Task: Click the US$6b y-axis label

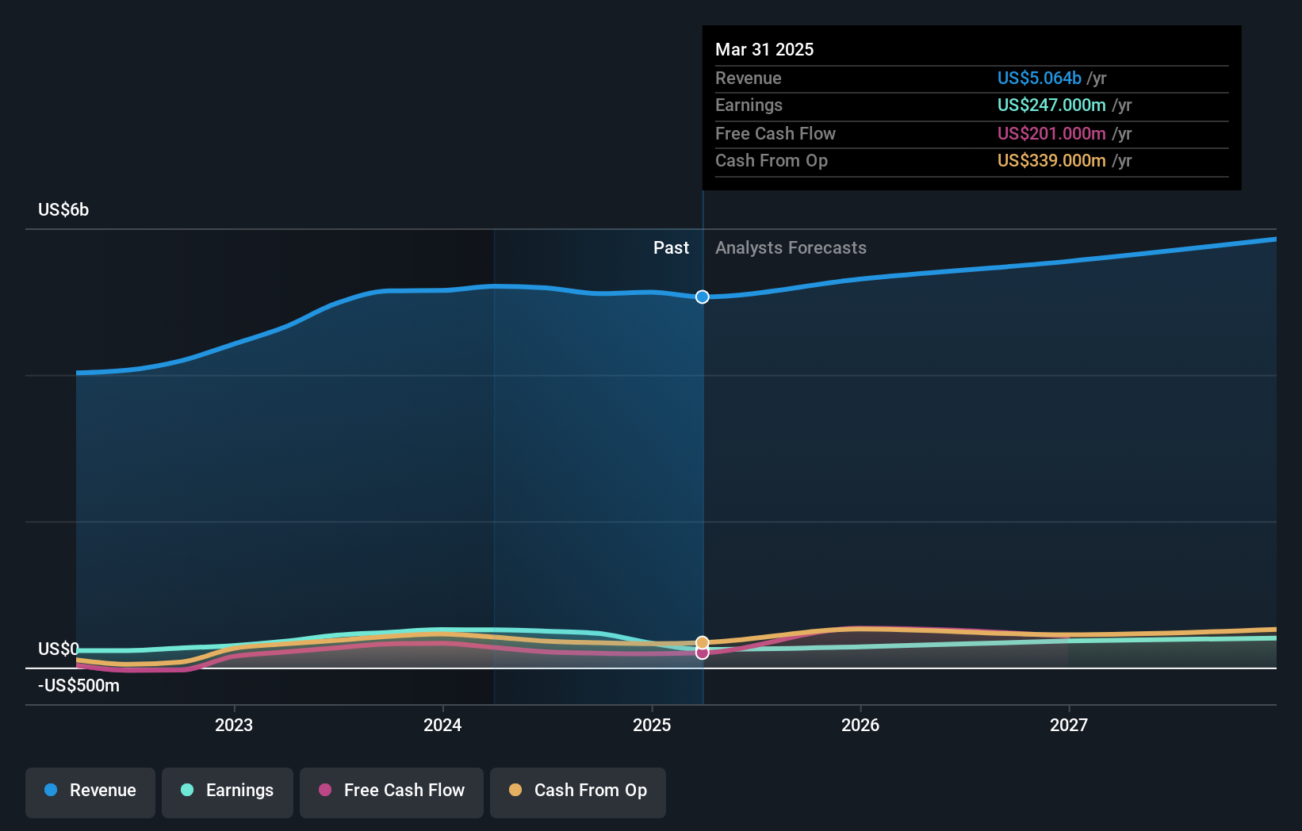Action: [x=63, y=209]
